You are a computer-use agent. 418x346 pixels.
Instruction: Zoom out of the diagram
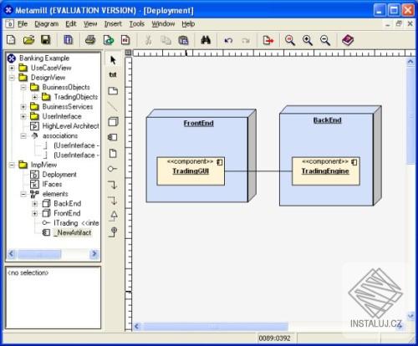click(325, 40)
